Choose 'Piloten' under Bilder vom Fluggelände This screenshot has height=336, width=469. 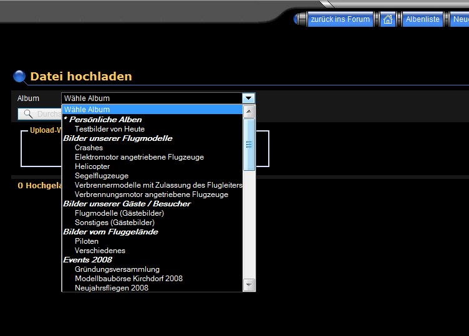tap(87, 241)
